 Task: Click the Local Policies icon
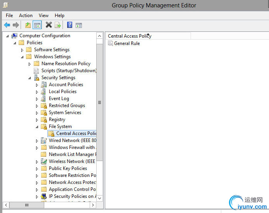click(x=43, y=92)
